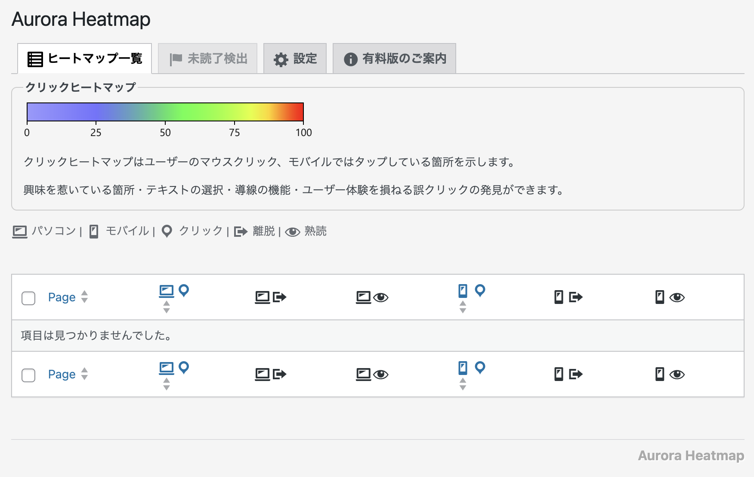The width and height of the screenshot is (754, 477).
Task: Open the 設定 tab
Action: point(295,59)
